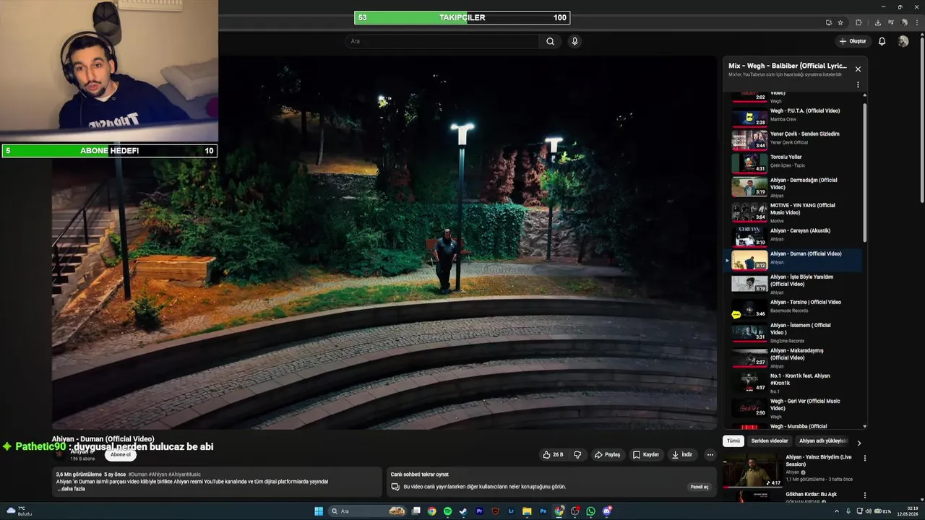925x520 pixels.
Task: Open more actions ellipsis below video
Action: point(710,454)
